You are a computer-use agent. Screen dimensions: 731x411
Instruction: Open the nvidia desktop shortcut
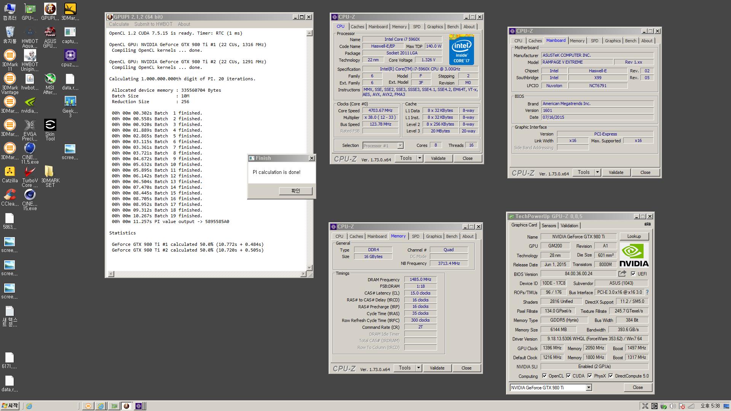(x=30, y=104)
